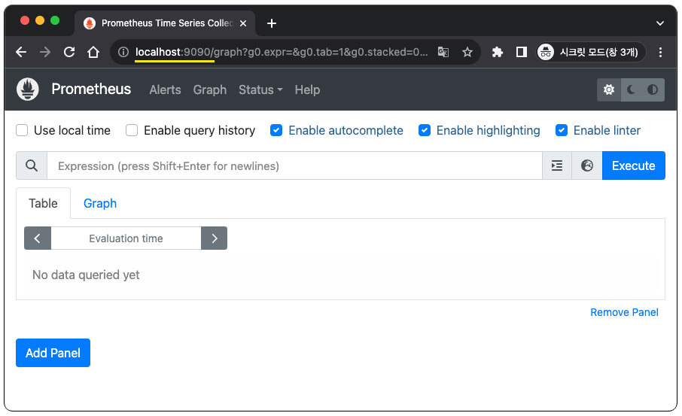Open browser extensions puzzle icon
682x416 pixels.
[x=497, y=52]
